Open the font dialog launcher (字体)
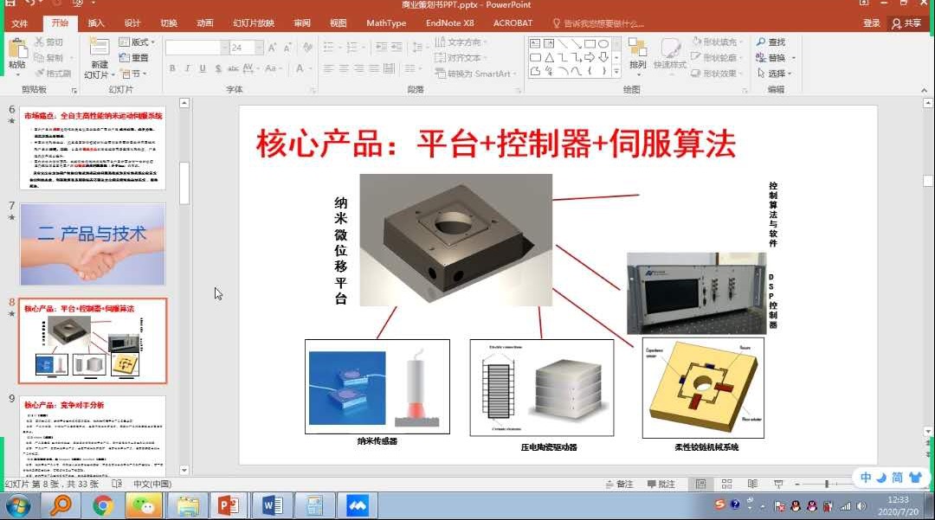 (x=313, y=91)
